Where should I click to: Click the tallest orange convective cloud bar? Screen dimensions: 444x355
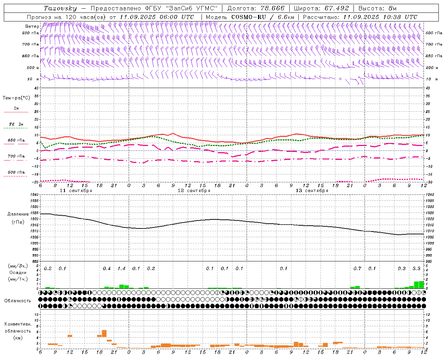104,333
